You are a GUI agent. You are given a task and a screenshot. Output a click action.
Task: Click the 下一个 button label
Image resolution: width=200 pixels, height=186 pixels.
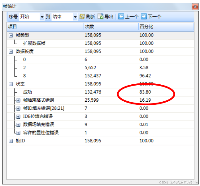coord(154,17)
